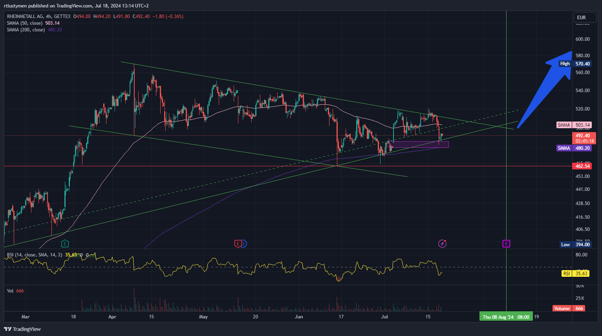Viewport: 602px width, 336px height.
Task: Click the 453.00 price axis value
Action: [x=582, y=176]
